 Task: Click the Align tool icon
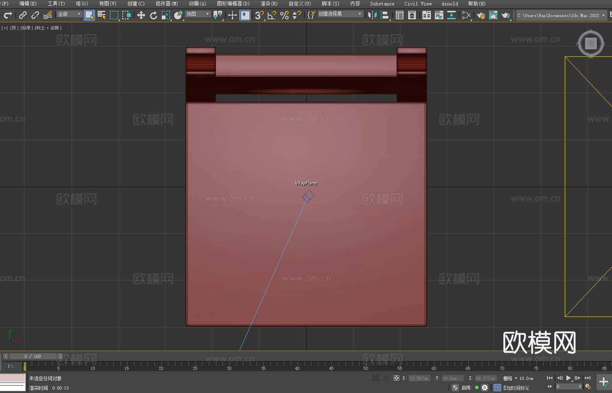coord(385,15)
